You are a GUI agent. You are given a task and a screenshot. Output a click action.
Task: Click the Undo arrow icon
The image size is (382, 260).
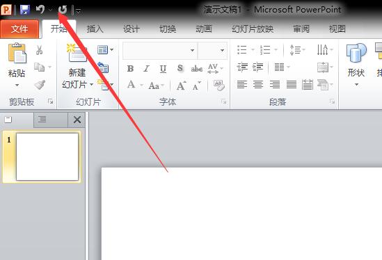40,10
